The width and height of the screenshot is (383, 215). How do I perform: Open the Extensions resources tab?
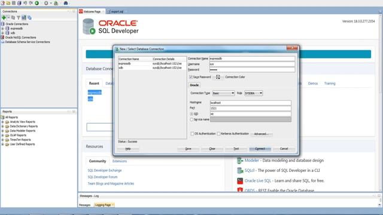click(120, 161)
